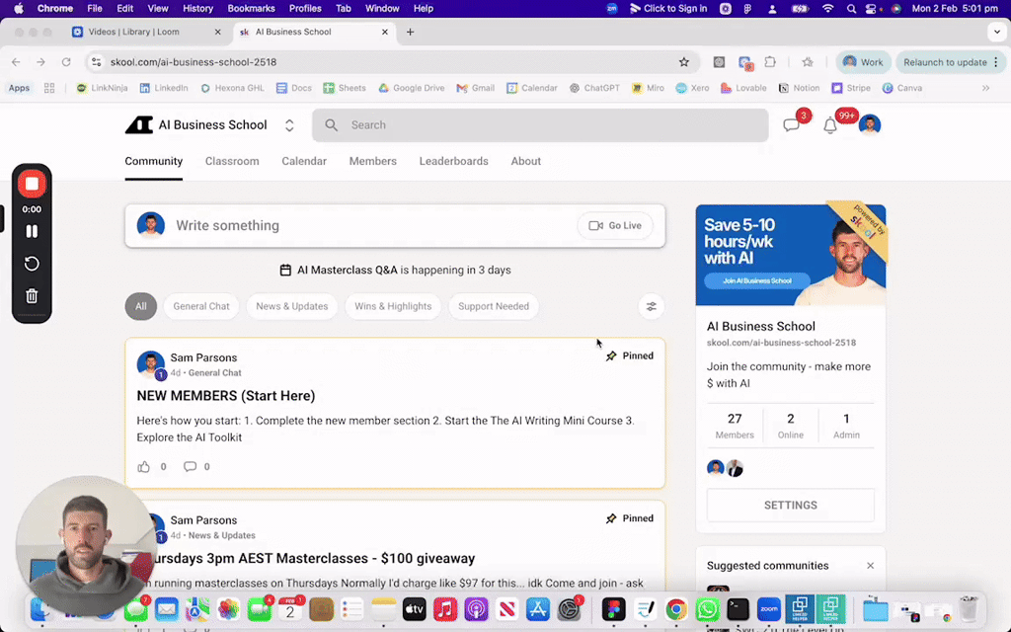Open Apple TV from the dock
The width and height of the screenshot is (1011, 632).
pos(414,608)
